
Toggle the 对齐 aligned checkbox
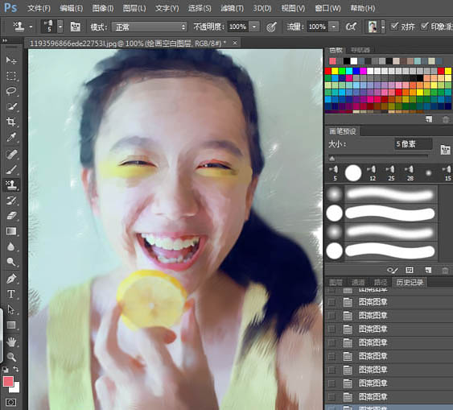pos(394,27)
